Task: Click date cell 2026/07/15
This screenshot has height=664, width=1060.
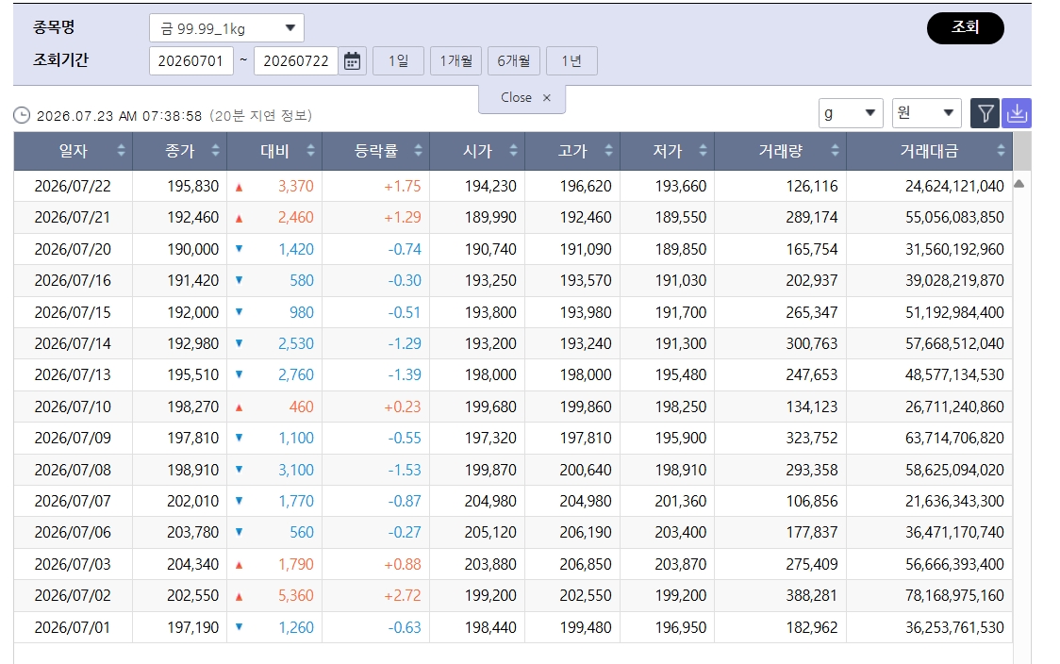Action: [73, 312]
